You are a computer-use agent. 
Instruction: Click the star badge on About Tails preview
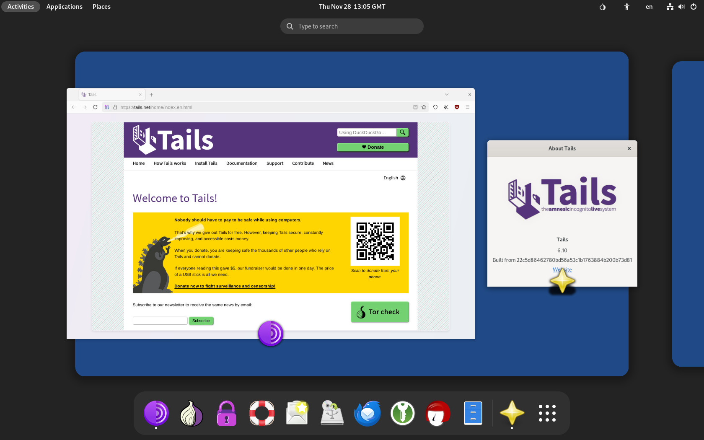(562, 281)
